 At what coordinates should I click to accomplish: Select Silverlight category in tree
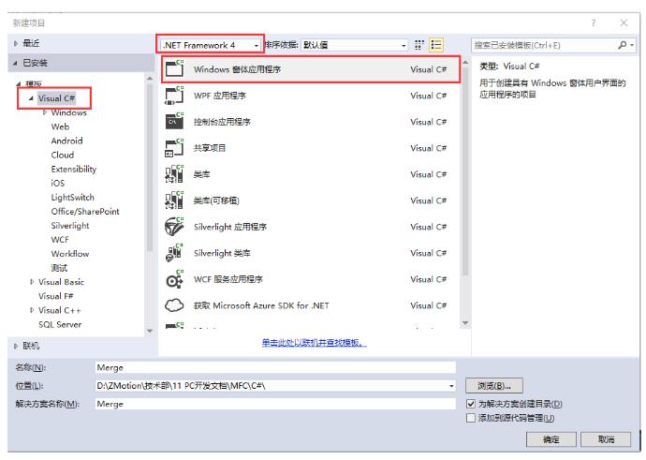tap(70, 226)
